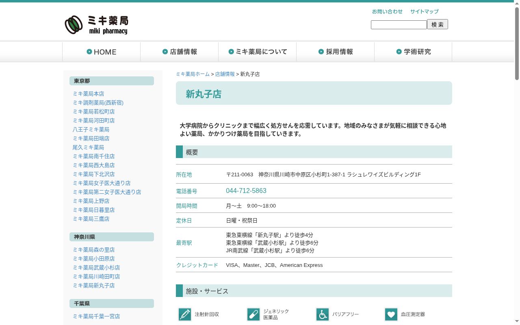Open the サイトマップ link
Image resolution: width=520 pixels, height=325 pixels.
424,11
